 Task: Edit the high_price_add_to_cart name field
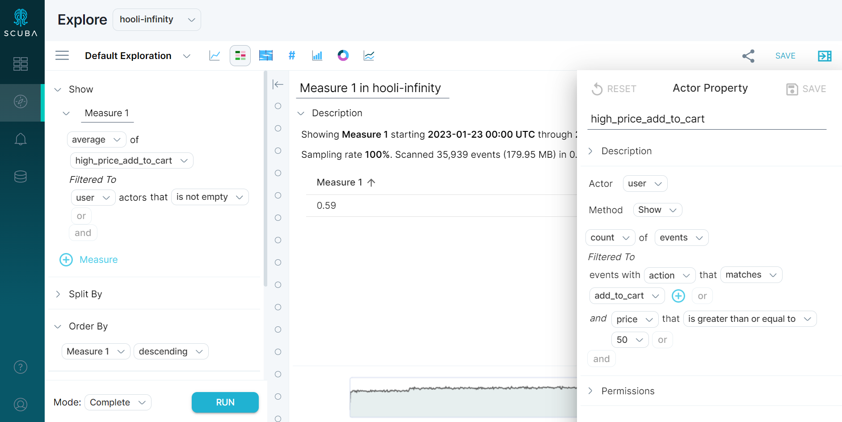pos(707,119)
